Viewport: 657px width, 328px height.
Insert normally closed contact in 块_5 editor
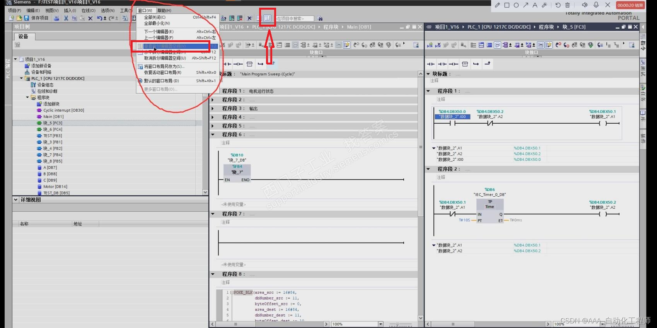coord(442,64)
